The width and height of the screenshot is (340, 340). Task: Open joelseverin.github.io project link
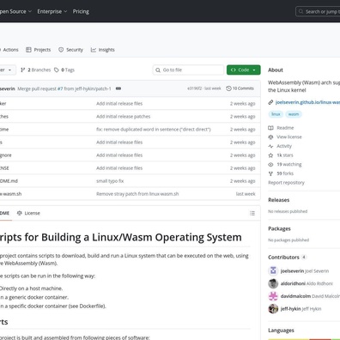pyautogui.click(x=307, y=102)
